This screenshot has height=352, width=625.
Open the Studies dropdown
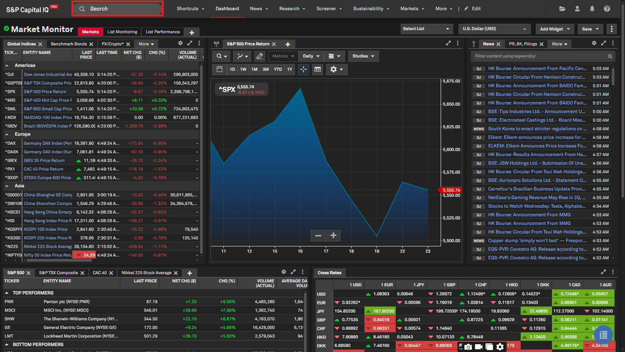coord(363,56)
